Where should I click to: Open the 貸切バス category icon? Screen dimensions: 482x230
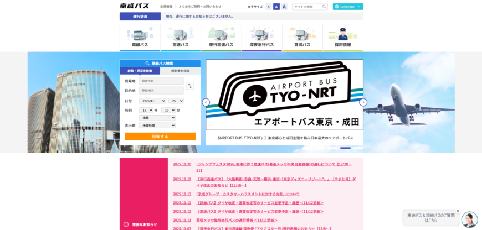[302, 38]
